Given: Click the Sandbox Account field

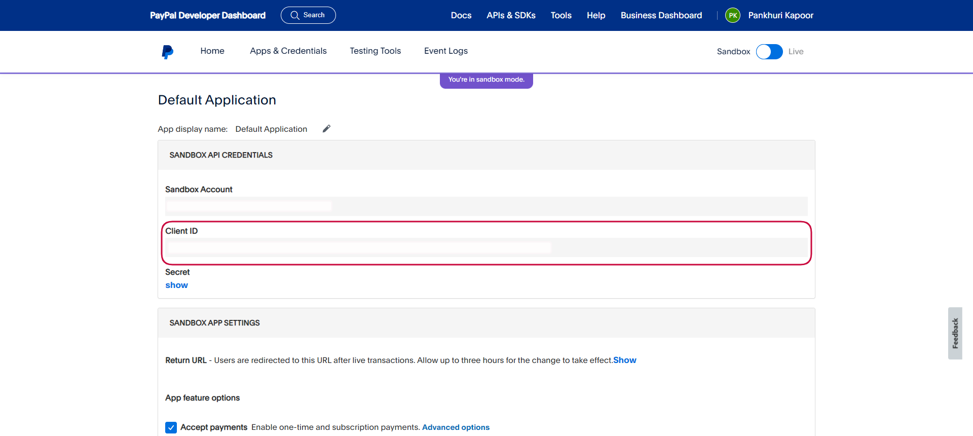Looking at the screenshot, I should point(486,206).
